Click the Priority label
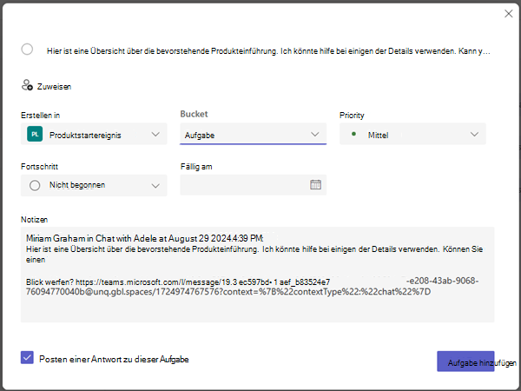Viewport: 521px width, 391px height. coord(352,116)
